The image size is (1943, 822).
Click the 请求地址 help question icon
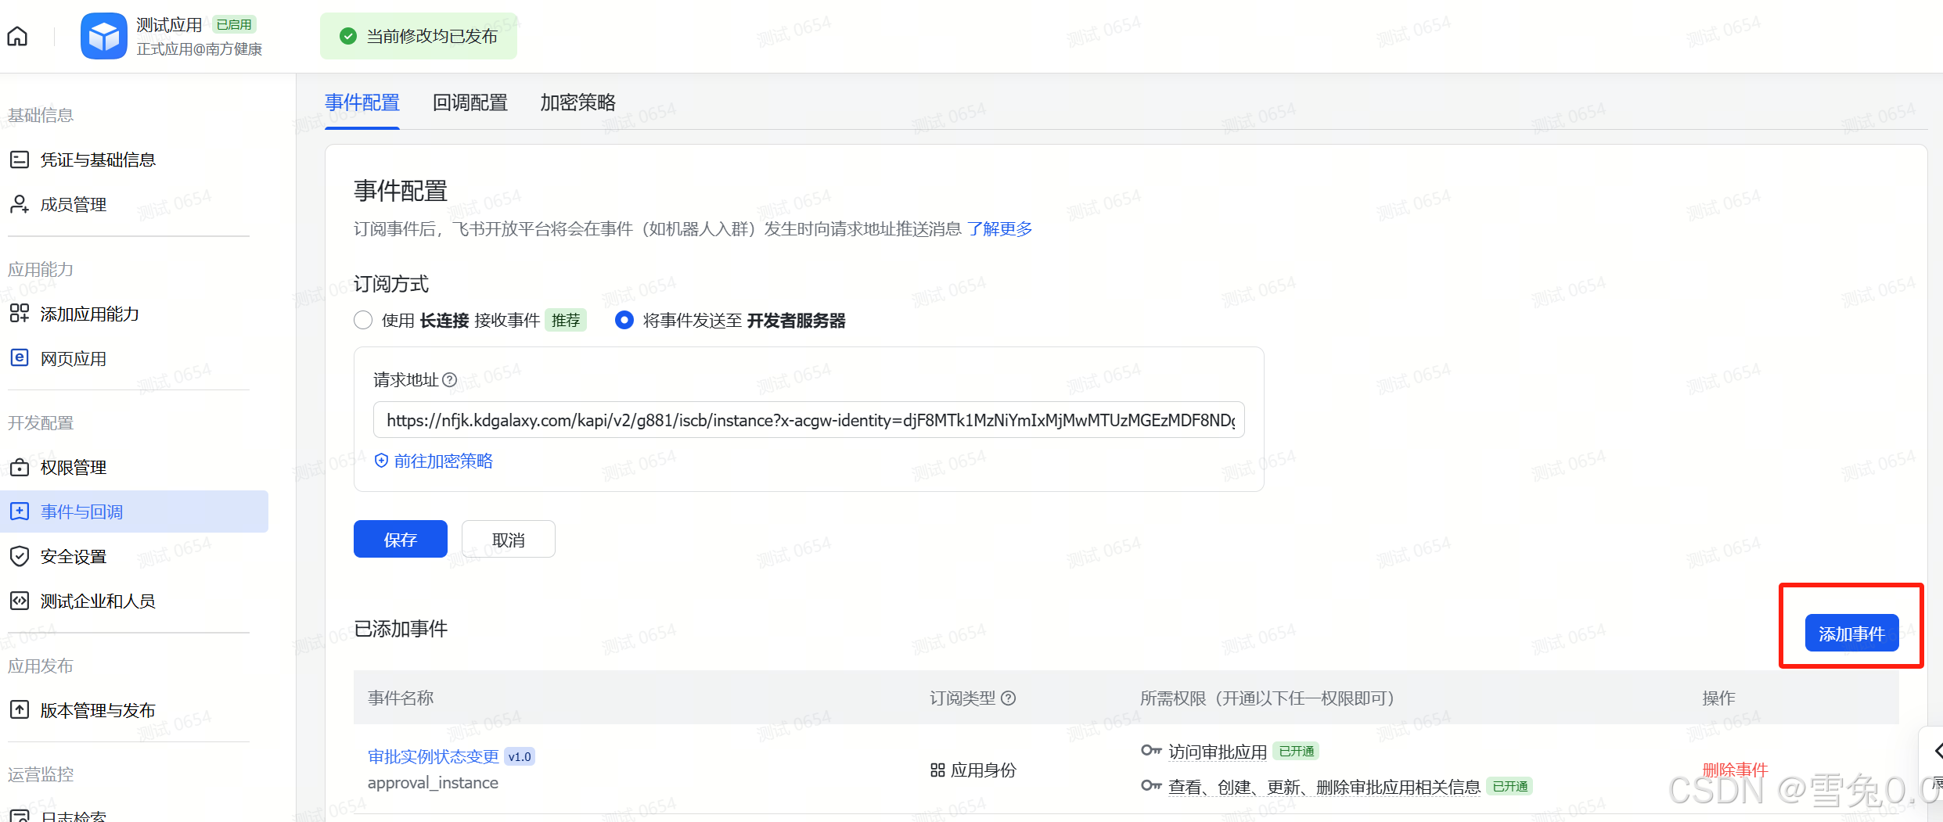(x=449, y=380)
